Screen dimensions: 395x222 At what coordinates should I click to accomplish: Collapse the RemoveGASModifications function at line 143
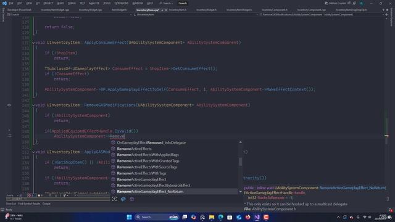[x=33, y=105]
